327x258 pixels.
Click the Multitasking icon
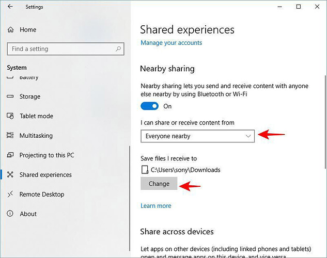[x=10, y=135]
